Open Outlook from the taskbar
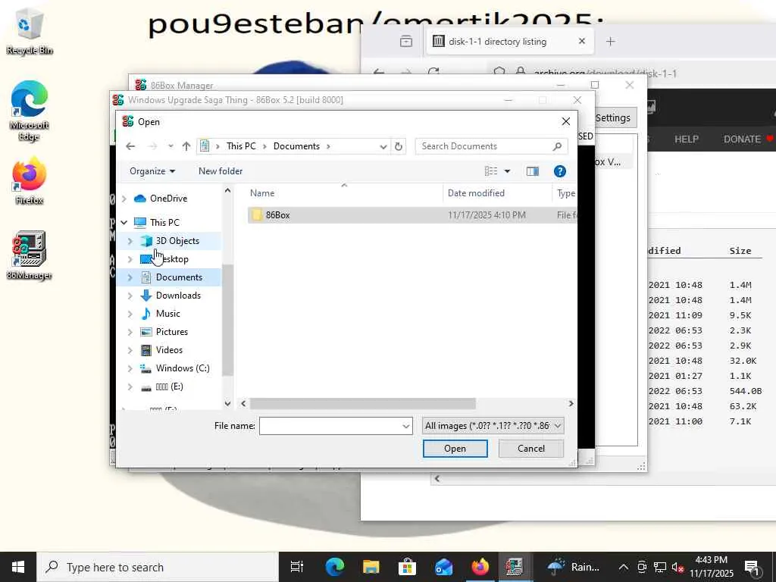 [443, 567]
